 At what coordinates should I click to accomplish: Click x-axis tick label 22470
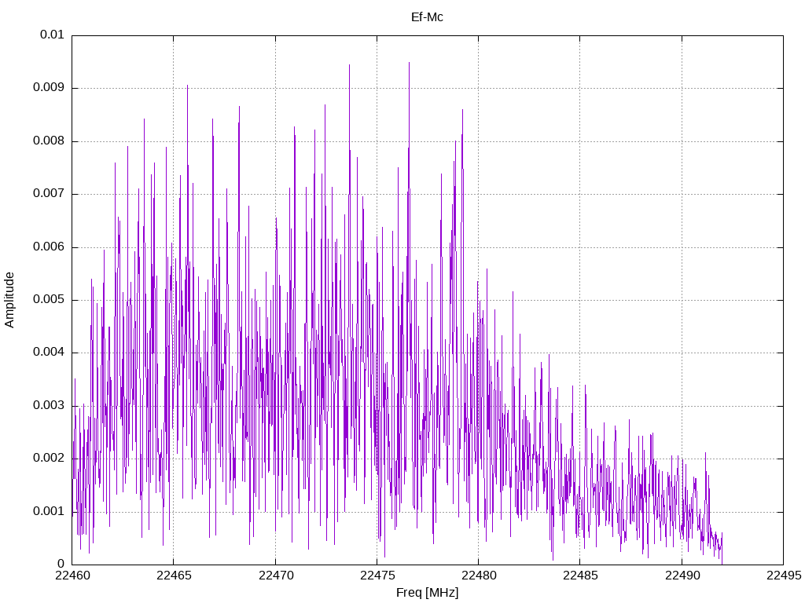coord(276,576)
